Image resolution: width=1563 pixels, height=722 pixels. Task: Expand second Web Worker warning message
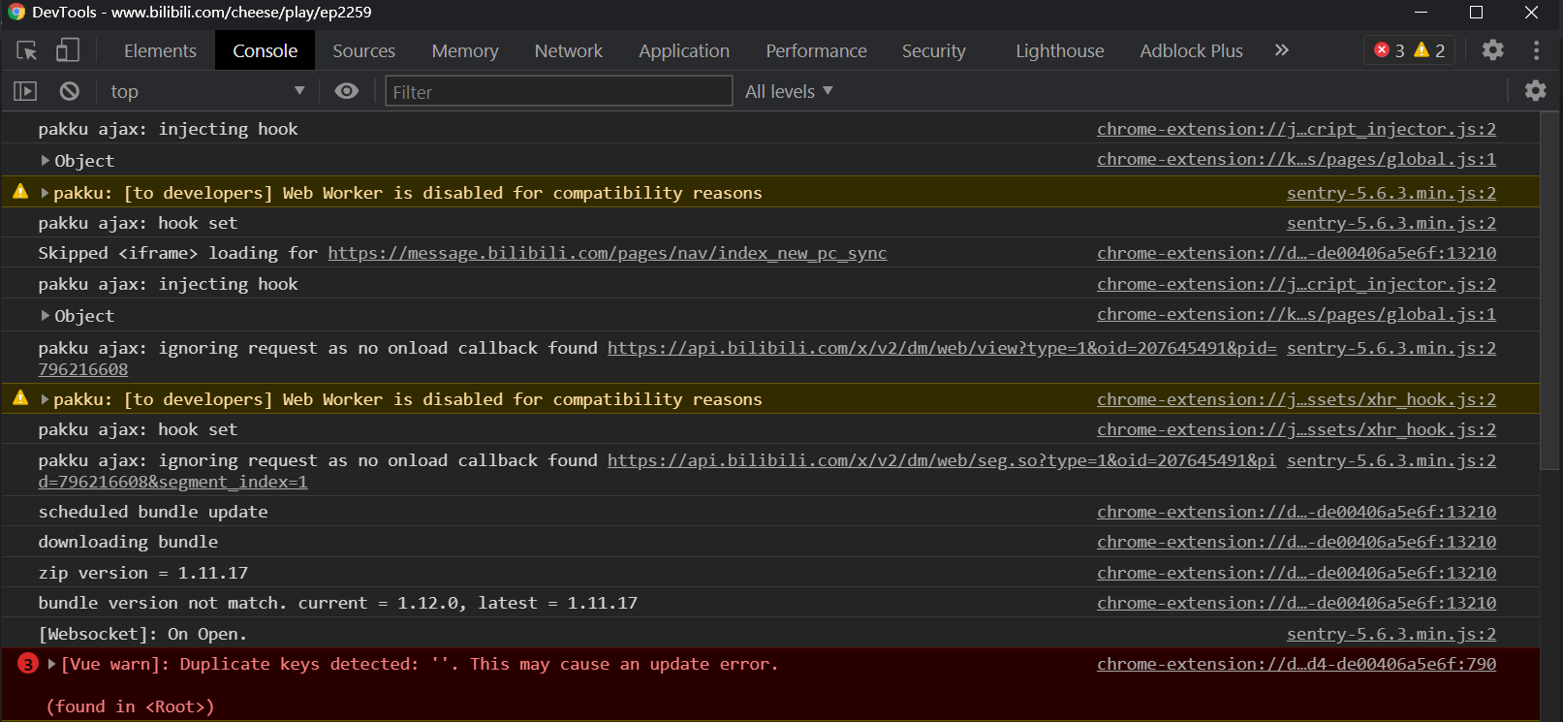(45, 399)
